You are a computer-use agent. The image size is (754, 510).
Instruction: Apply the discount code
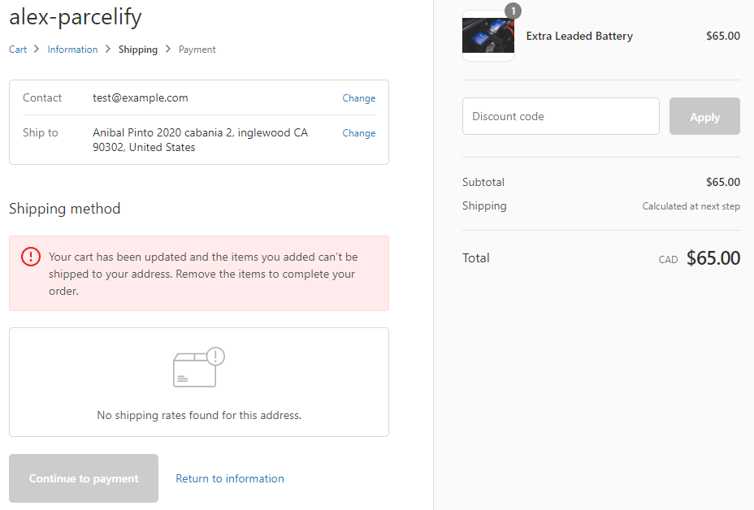704,116
